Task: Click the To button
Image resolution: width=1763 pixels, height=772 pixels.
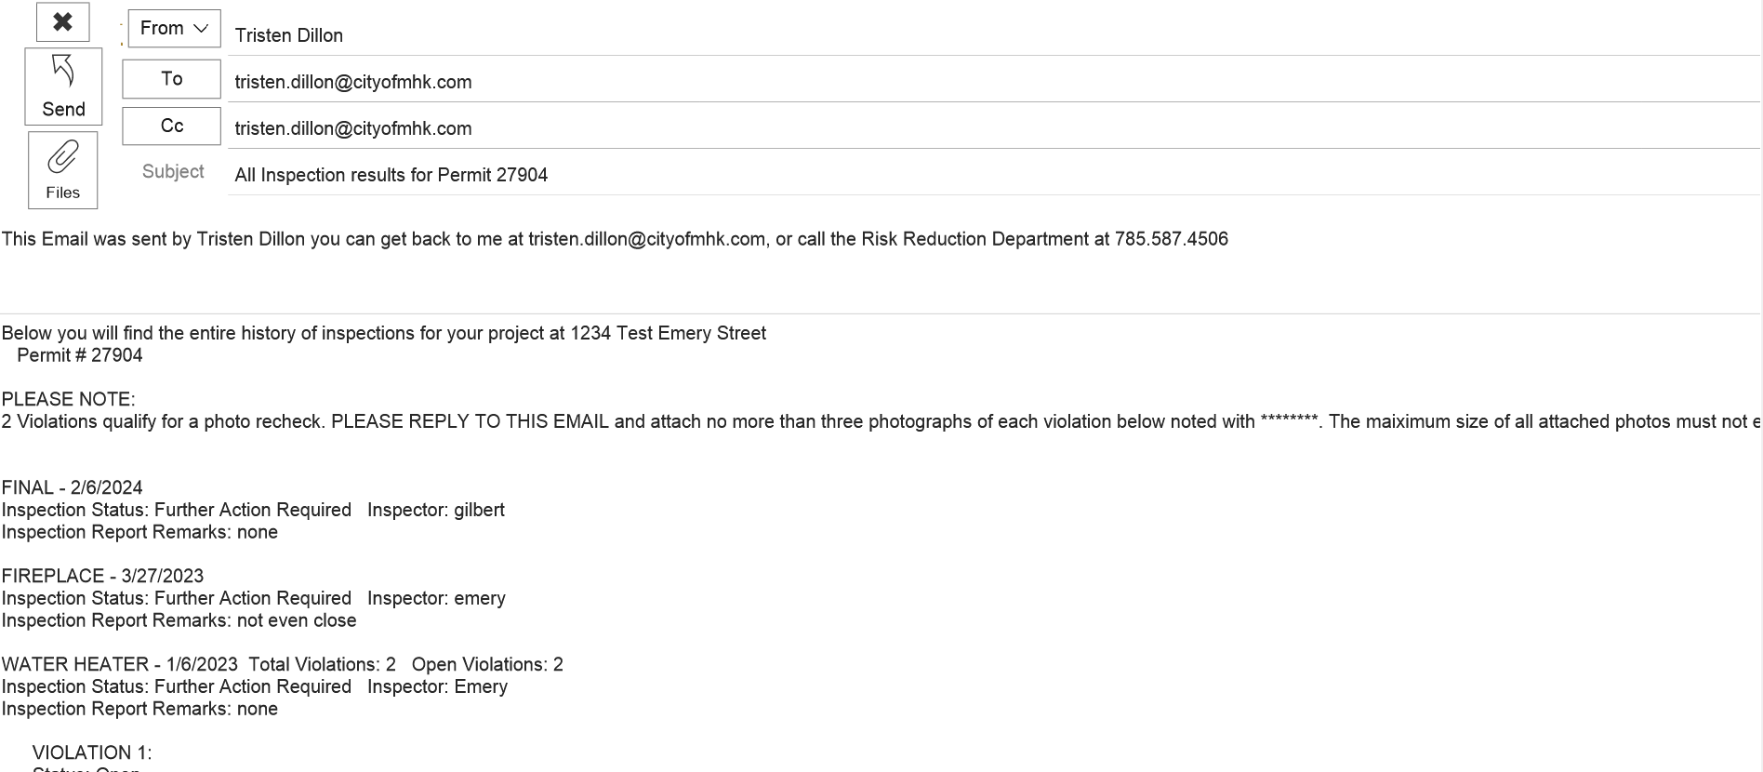Action: (x=171, y=79)
